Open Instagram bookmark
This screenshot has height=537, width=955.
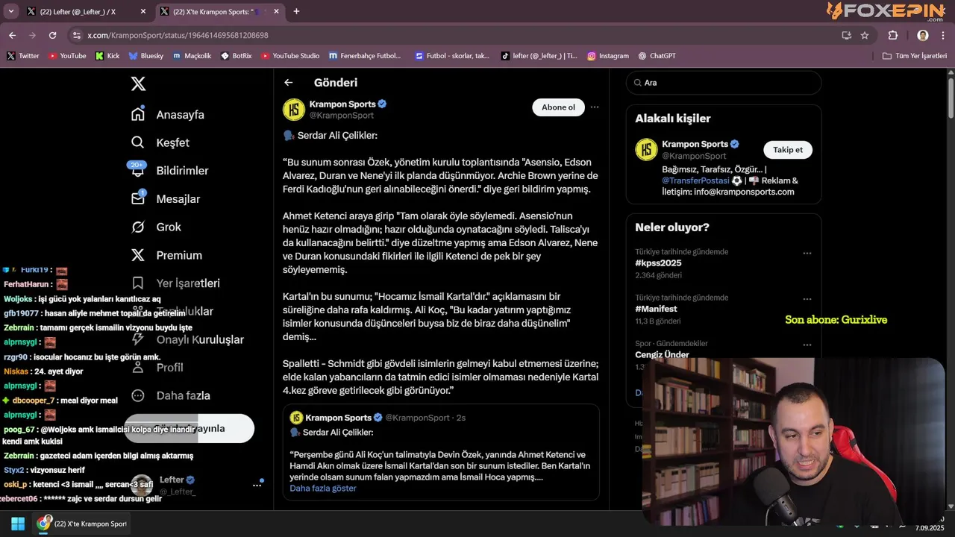[x=608, y=56]
